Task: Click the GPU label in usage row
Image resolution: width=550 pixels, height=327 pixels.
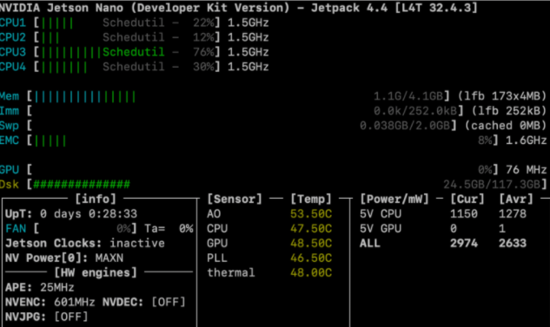Action: coord(10,170)
